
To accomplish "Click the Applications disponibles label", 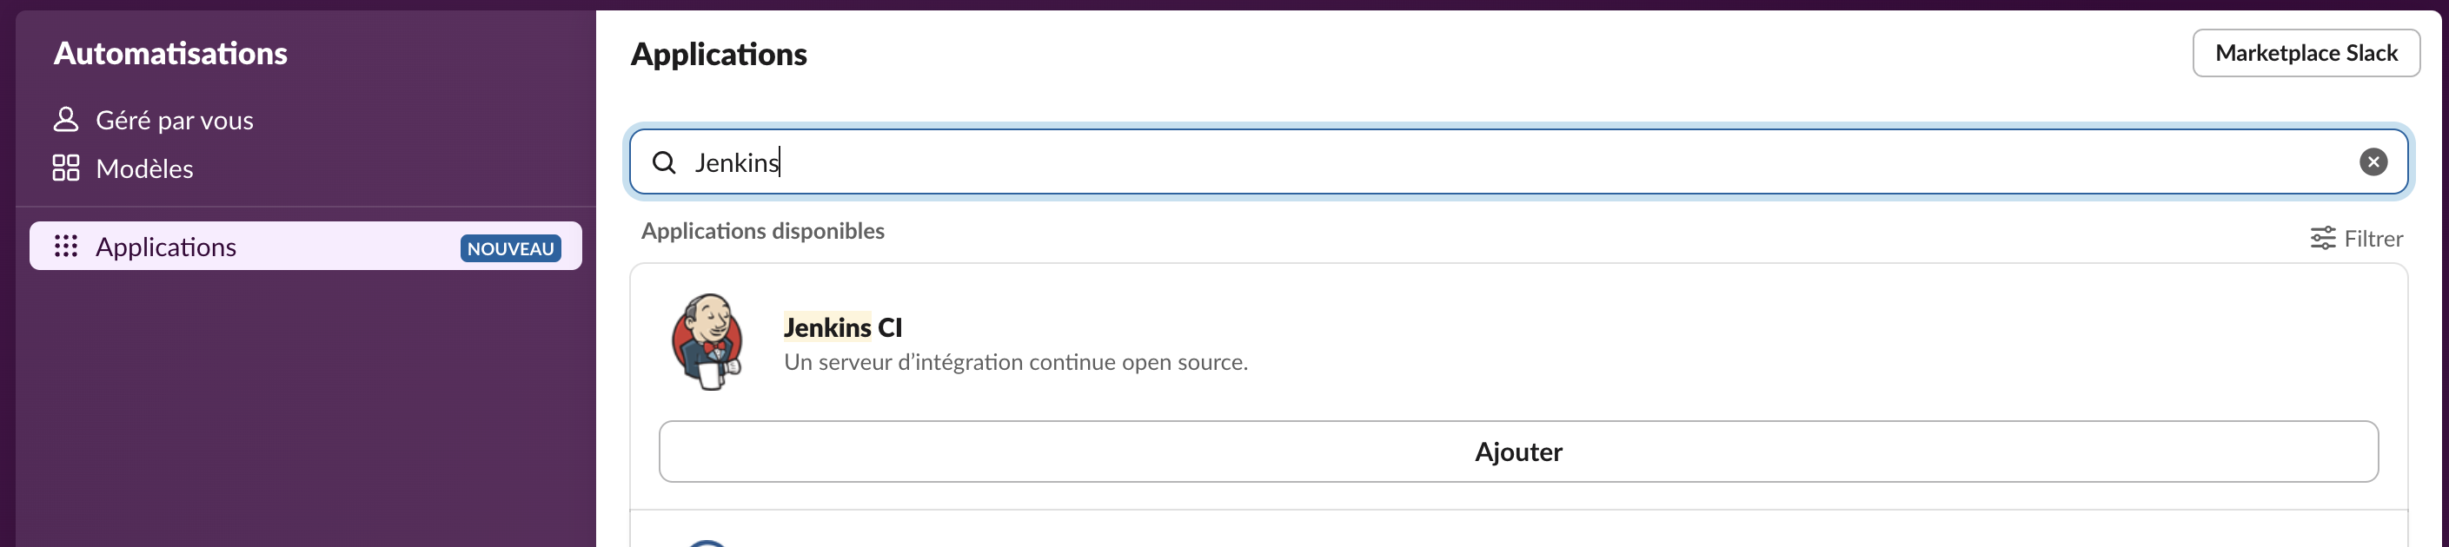I will pos(762,231).
